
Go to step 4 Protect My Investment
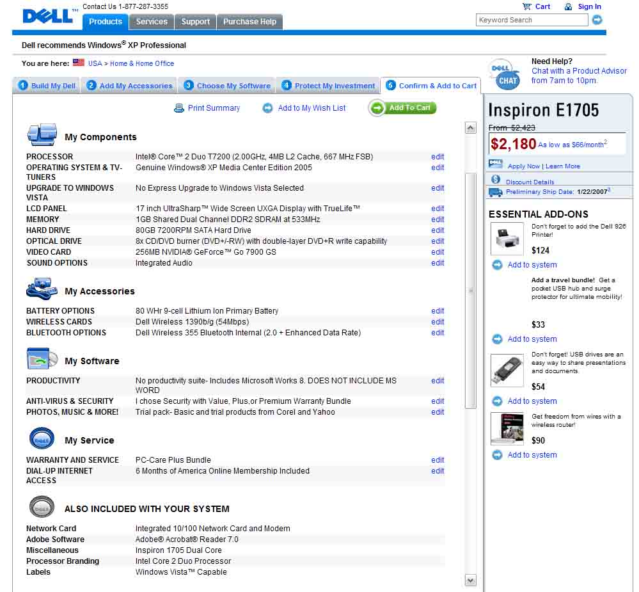[328, 86]
